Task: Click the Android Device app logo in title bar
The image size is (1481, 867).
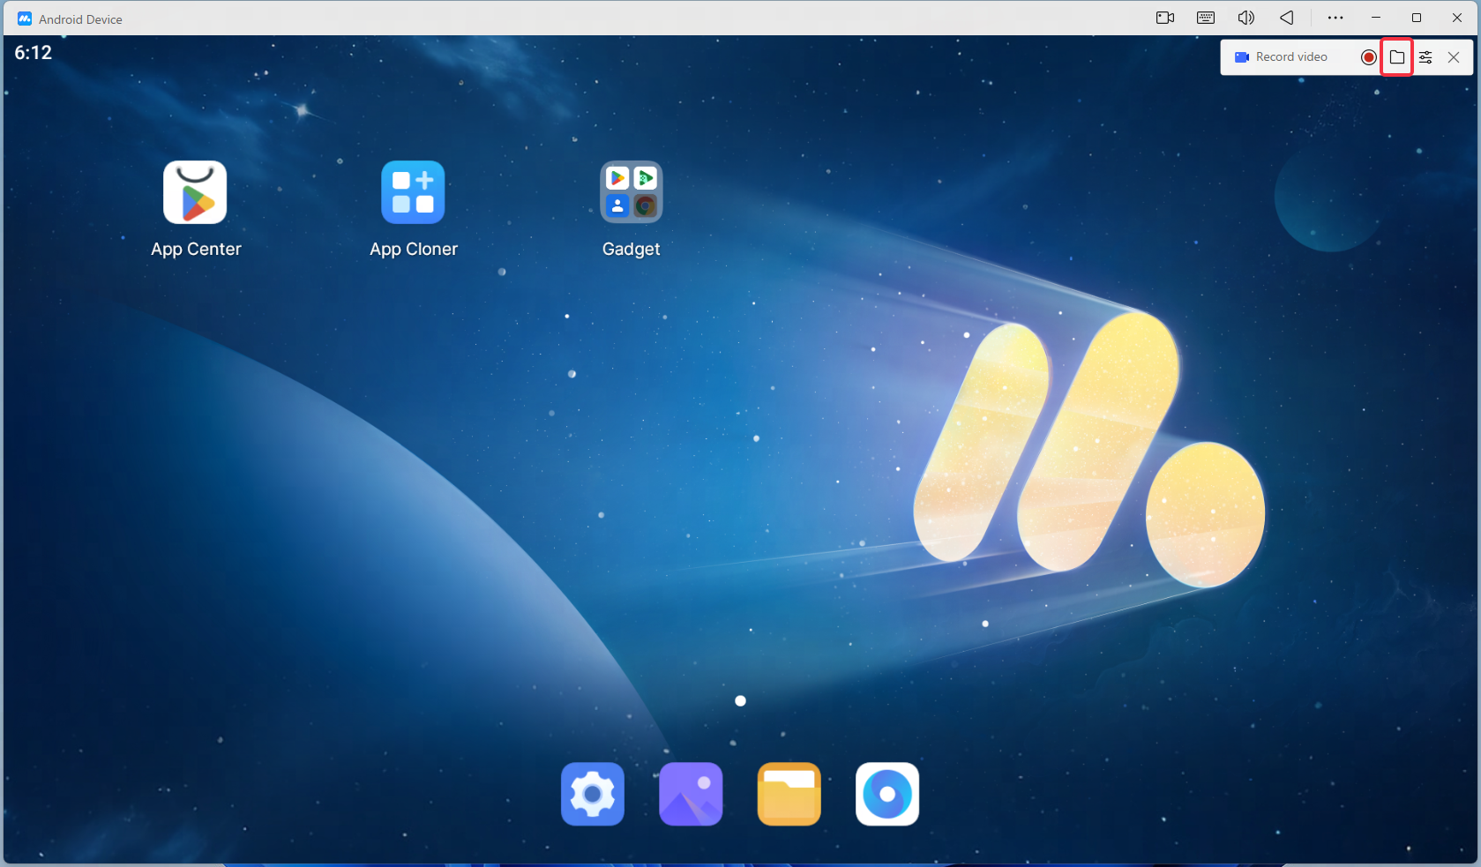Action: click(x=25, y=19)
